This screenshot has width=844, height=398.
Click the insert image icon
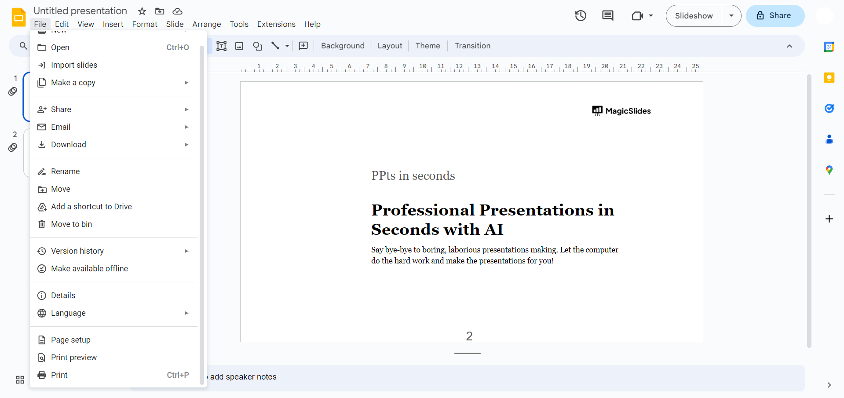click(x=239, y=46)
